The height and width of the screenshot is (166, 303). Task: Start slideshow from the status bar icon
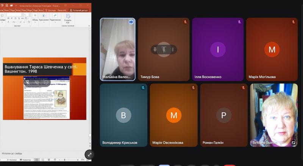point(55,160)
